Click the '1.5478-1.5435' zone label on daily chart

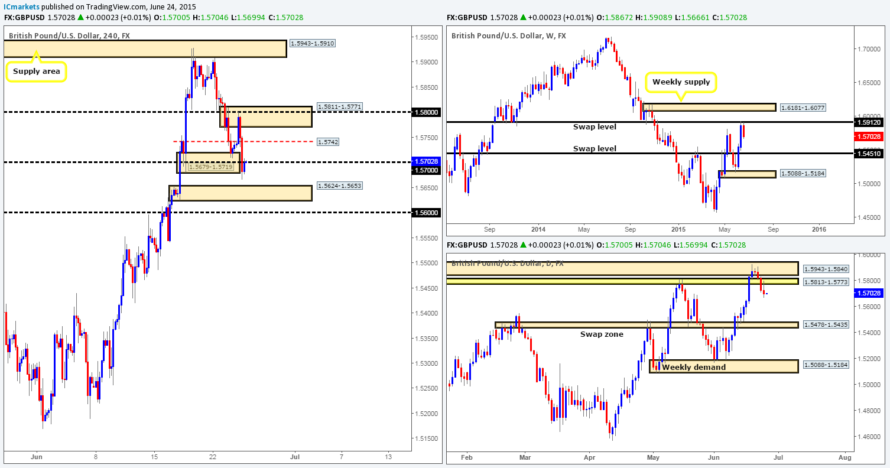[x=826, y=325]
